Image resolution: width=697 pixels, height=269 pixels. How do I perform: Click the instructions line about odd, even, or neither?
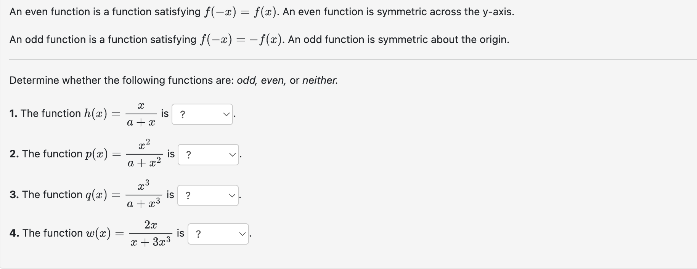[173, 80]
